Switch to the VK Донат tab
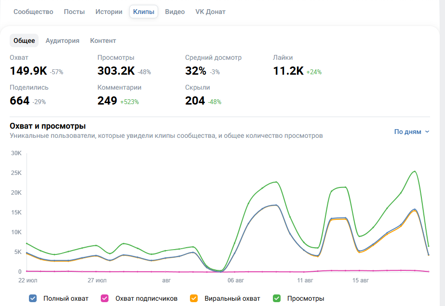Viewport: 445px width, 306px height. (210, 12)
